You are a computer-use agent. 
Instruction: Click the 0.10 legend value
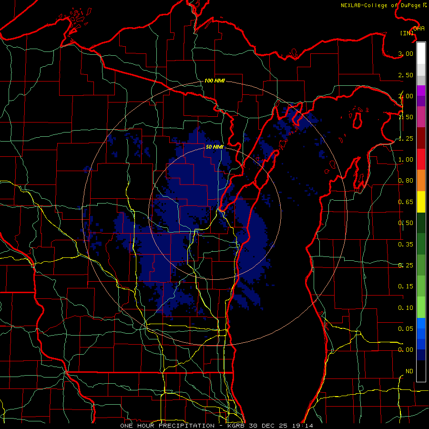406,308
